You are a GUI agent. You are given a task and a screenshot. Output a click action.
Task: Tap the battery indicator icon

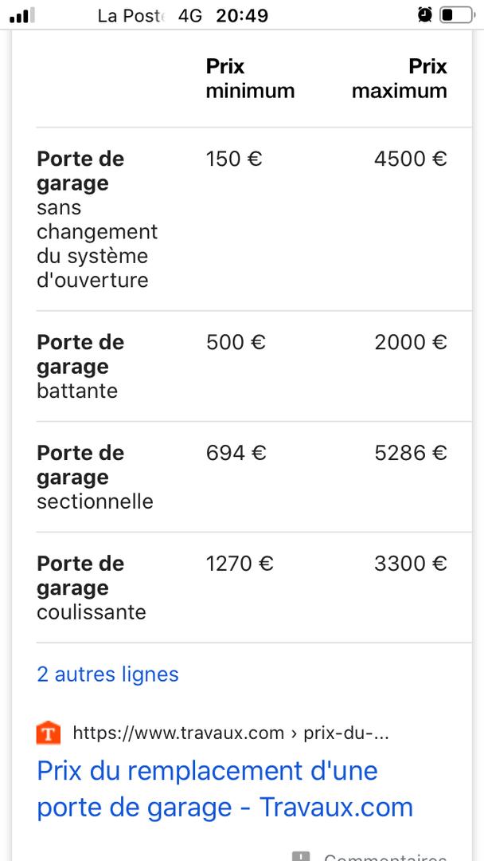click(457, 15)
